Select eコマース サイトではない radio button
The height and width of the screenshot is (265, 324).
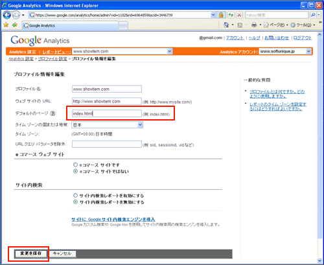[75, 171]
